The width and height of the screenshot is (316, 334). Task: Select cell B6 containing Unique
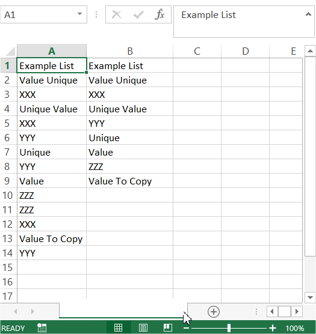coord(130,138)
